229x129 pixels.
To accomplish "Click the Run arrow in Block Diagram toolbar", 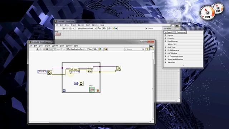I will (37, 49).
